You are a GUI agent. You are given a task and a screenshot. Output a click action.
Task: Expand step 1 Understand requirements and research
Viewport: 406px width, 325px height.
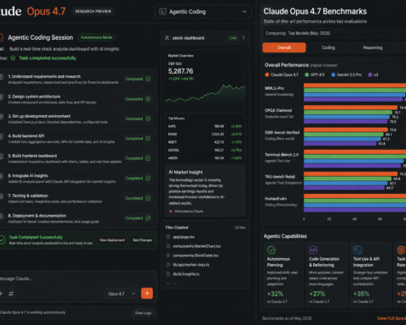tap(78, 80)
